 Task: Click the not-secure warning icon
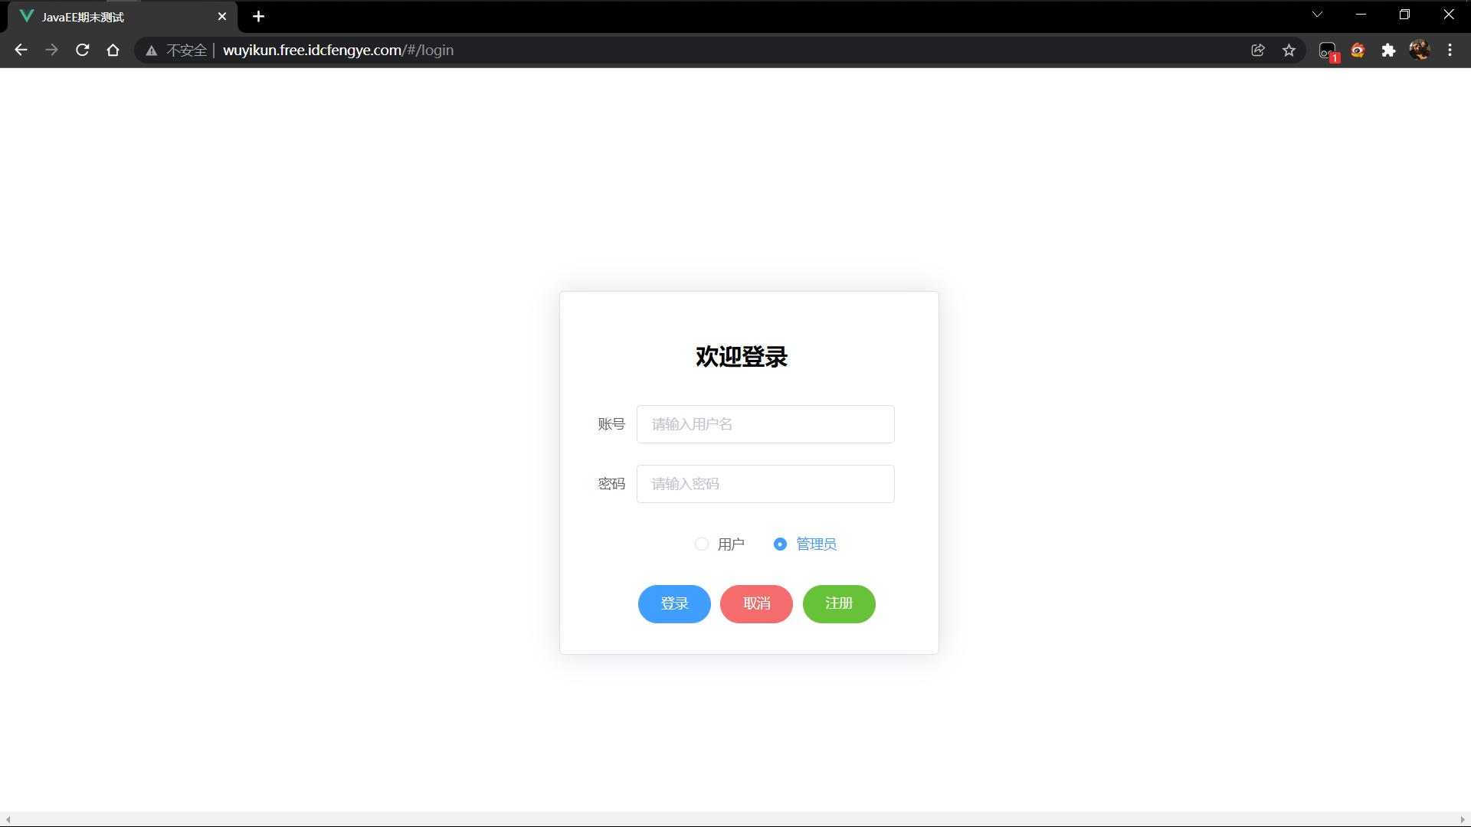pos(152,51)
